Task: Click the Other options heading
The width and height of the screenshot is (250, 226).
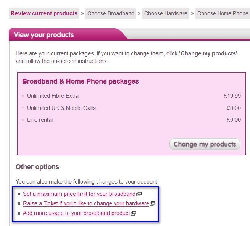Action: click(37, 167)
